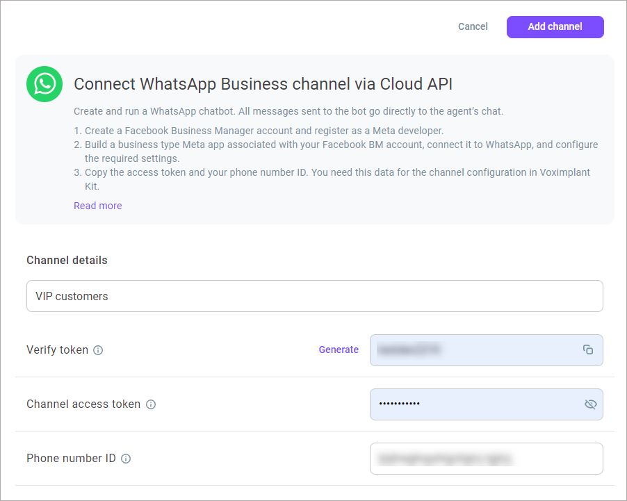The image size is (627, 501).
Task: Generate a new verify token
Action: tap(339, 350)
